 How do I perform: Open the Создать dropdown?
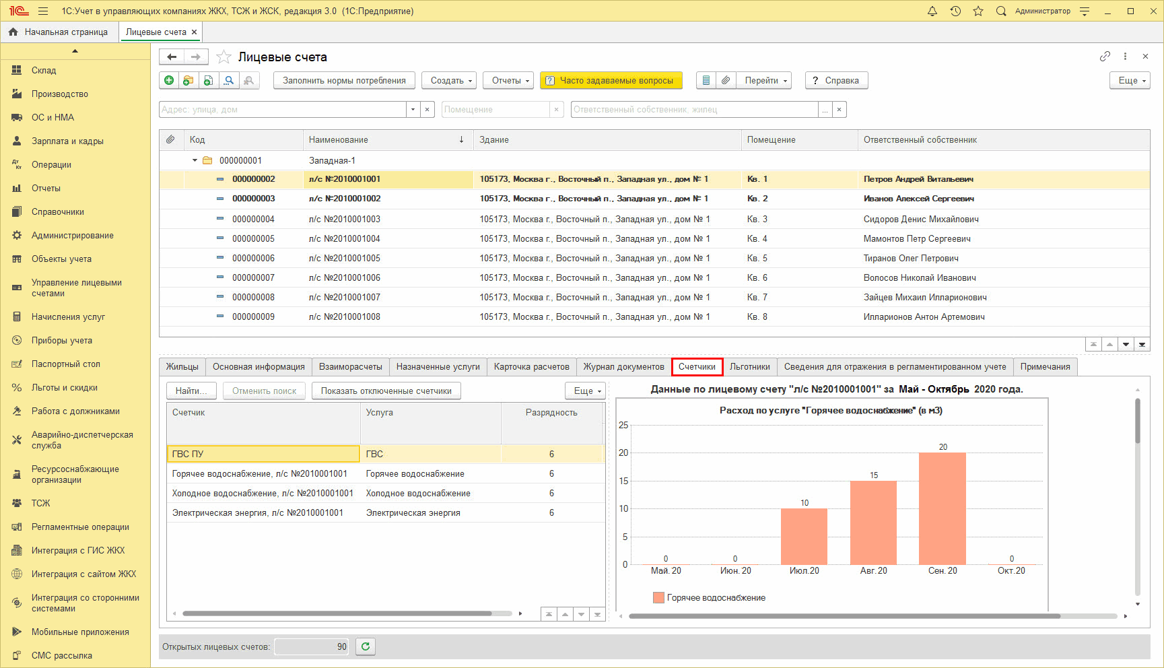pyautogui.click(x=449, y=80)
